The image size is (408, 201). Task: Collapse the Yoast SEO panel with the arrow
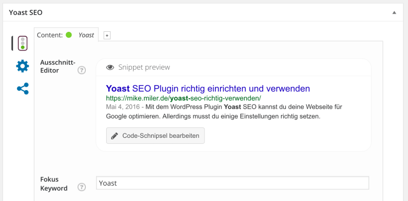coord(394,13)
